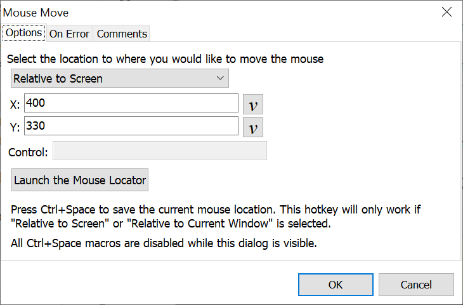
Task: Insert a variable for the Y field
Action: pyautogui.click(x=253, y=127)
